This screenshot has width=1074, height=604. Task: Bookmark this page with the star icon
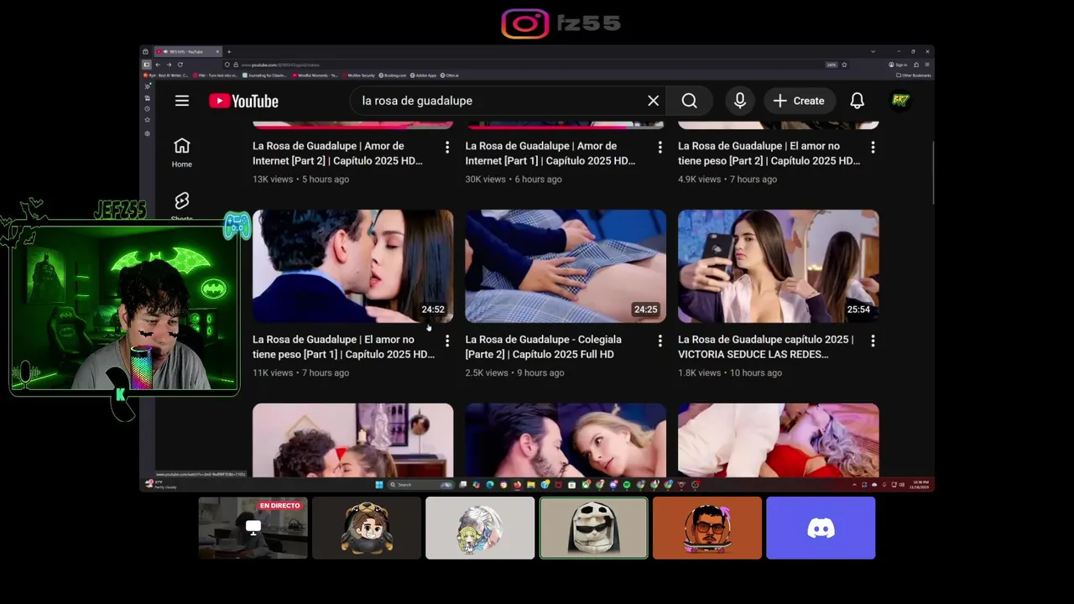pos(844,65)
